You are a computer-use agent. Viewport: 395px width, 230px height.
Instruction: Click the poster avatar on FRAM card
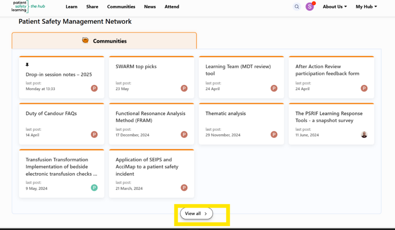[x=184, y=134]
